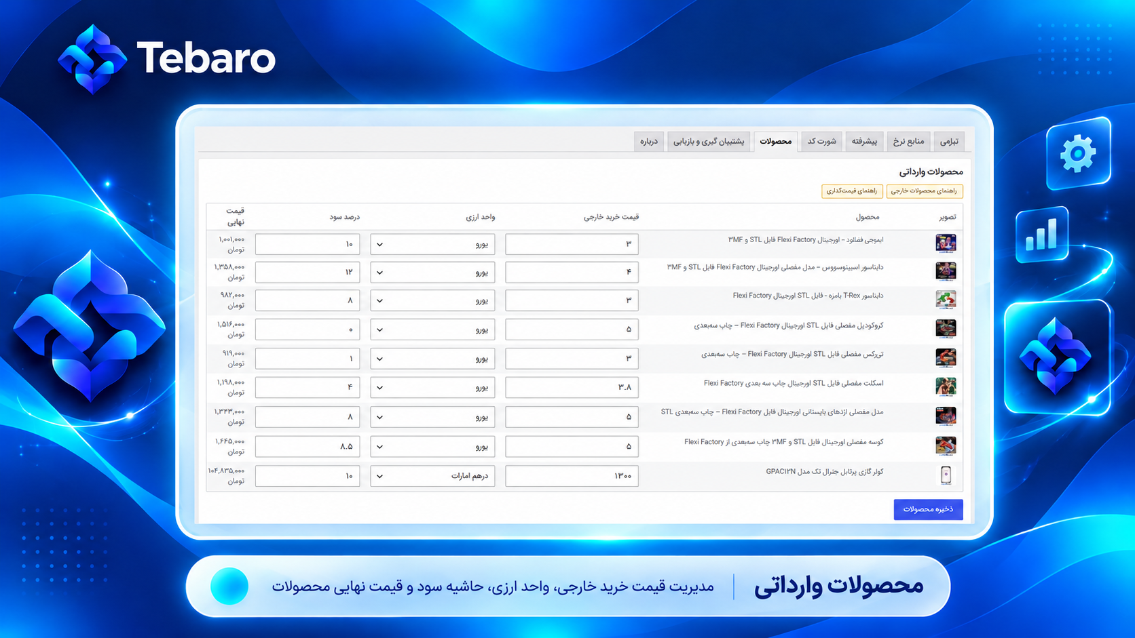Click the کروکودیل مفصلی product thumbnail

(x=946, y=329)
